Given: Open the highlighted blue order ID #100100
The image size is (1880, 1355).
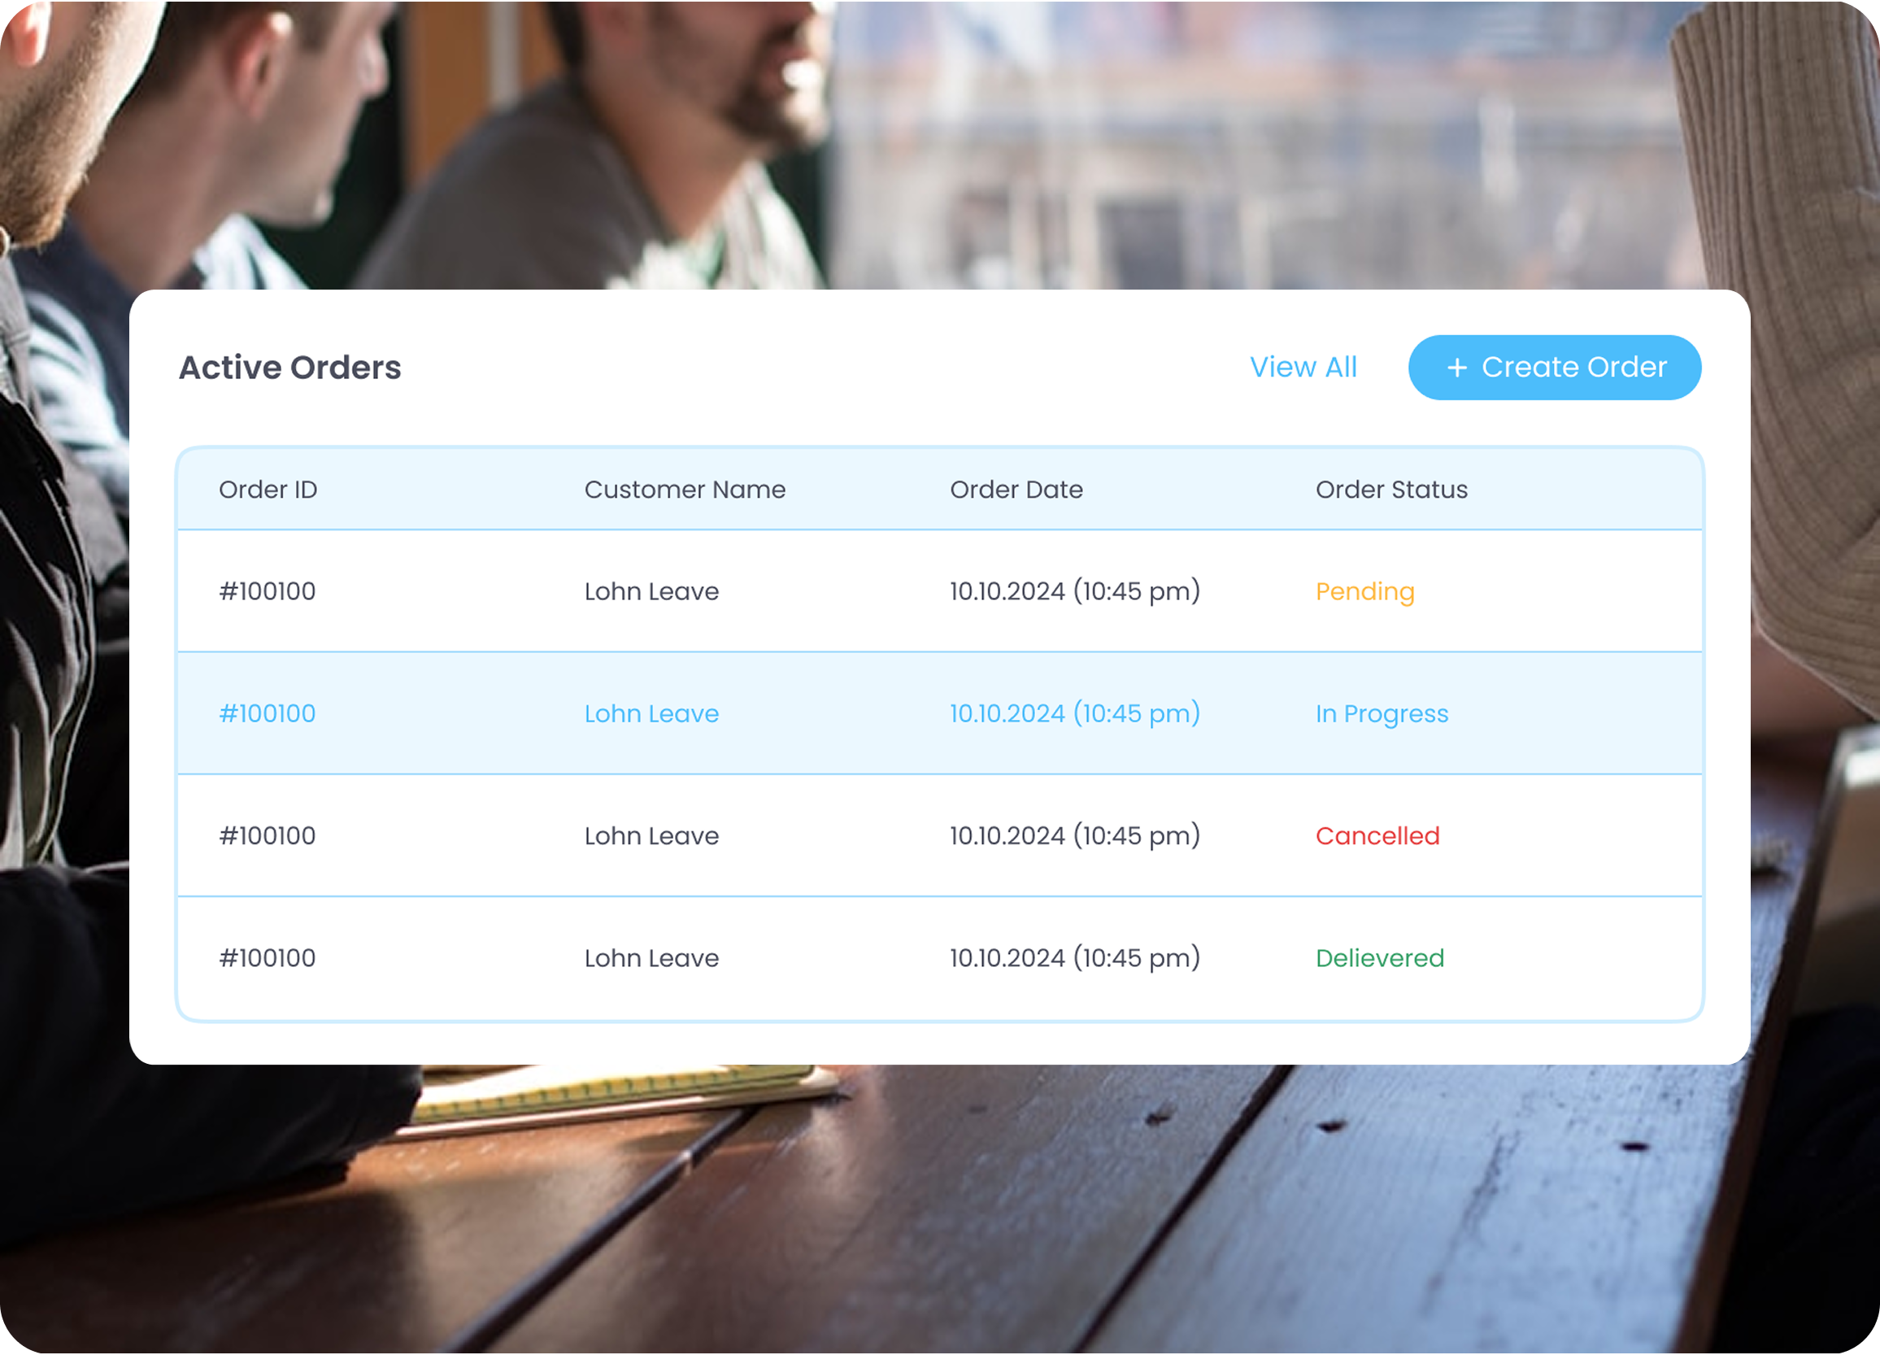Looking at the screenshot, I should click(267, 713).
